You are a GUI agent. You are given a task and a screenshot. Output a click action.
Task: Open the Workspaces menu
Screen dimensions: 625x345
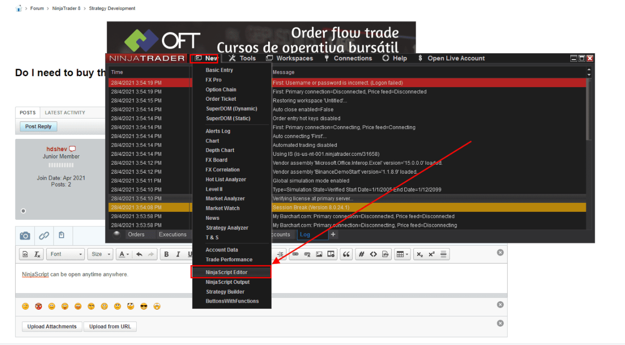[x=290, y=58]
